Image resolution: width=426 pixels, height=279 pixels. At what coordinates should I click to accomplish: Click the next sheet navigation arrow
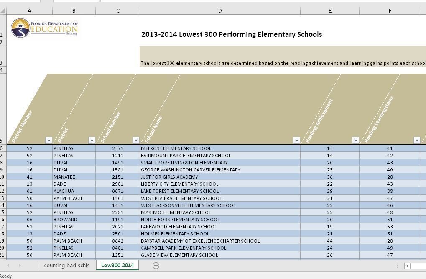tap(20, 265)
